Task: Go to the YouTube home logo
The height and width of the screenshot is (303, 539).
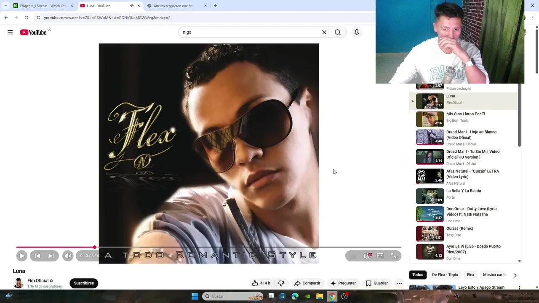Action: [x=34, y=32]
